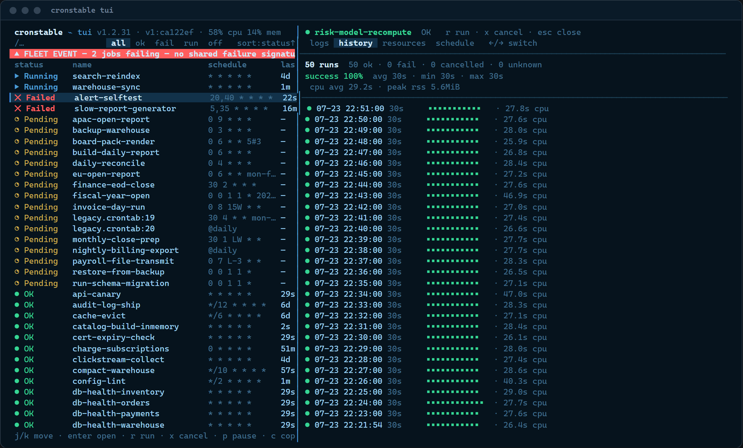Click the pending clock icon for legacy.crontab:20
The height and width of the screenshot is (448, 743).
tap(17, 228)
